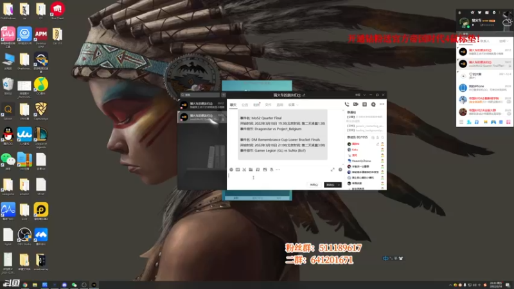
Task: Open the WeChat desktop shortcut
Action: pyautogui.click(x=8, y=161)
